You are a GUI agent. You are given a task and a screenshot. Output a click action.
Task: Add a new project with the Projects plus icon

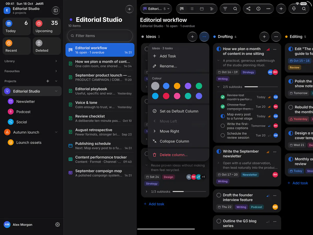[x=48, y=81]
